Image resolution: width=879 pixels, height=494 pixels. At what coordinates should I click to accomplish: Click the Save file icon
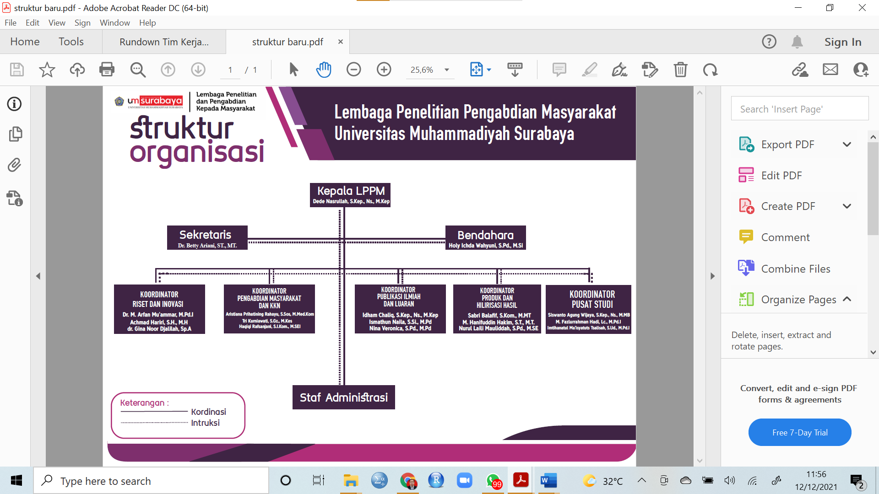17,70
